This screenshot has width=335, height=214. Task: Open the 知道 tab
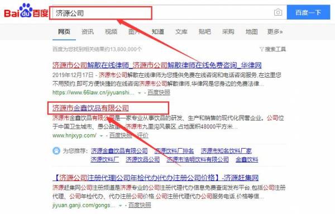pos(158,32)
